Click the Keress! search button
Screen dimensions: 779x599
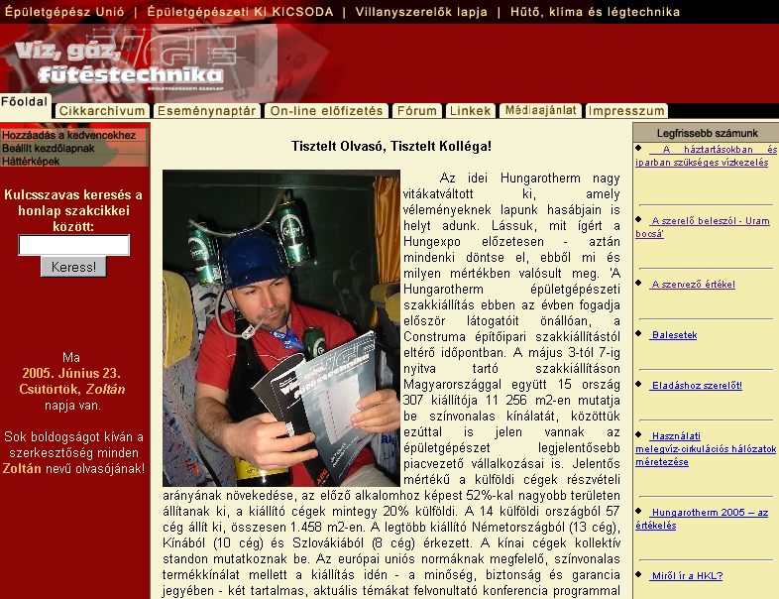73,267
